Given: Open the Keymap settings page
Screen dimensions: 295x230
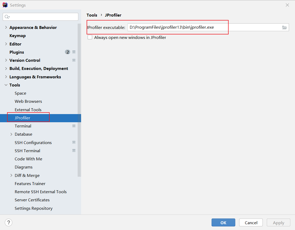Looking at the screenshot, I should [x=18, y=36].
